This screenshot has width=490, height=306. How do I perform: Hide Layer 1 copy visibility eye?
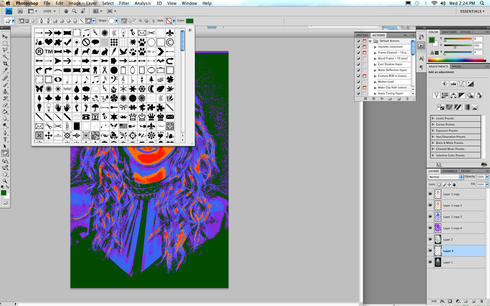(430, 194)
